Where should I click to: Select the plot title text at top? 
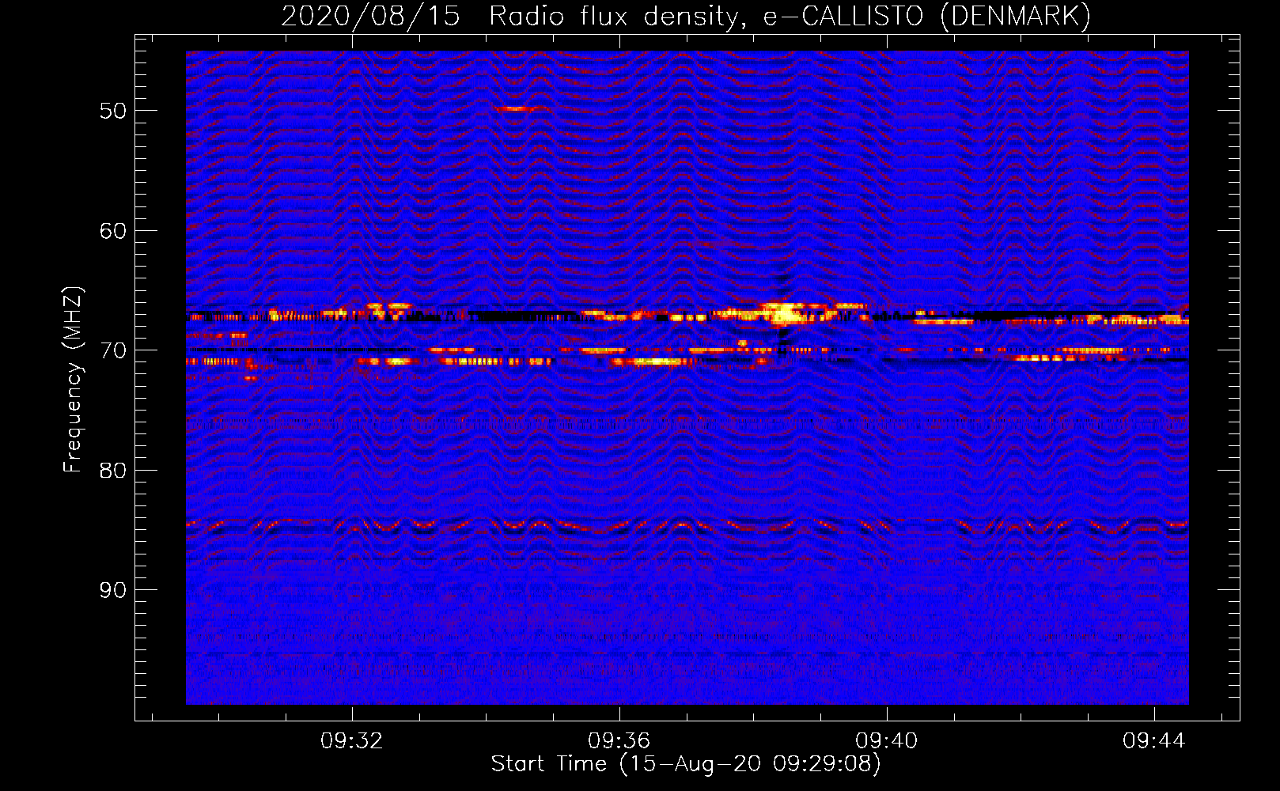click(686, 16)
